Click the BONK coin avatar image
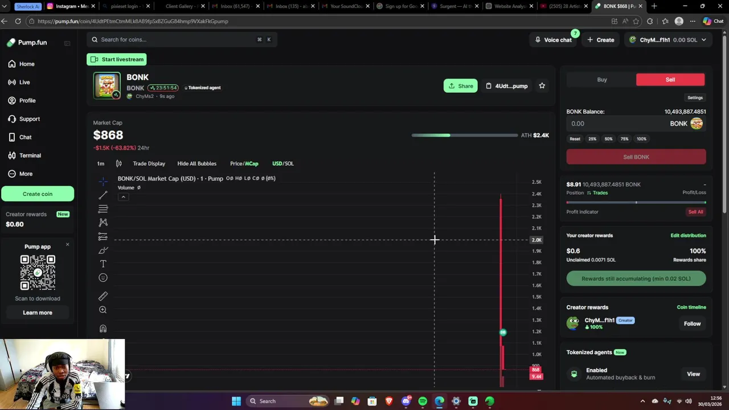The width and height of the screenshot is (729, 410). [107, 86]
